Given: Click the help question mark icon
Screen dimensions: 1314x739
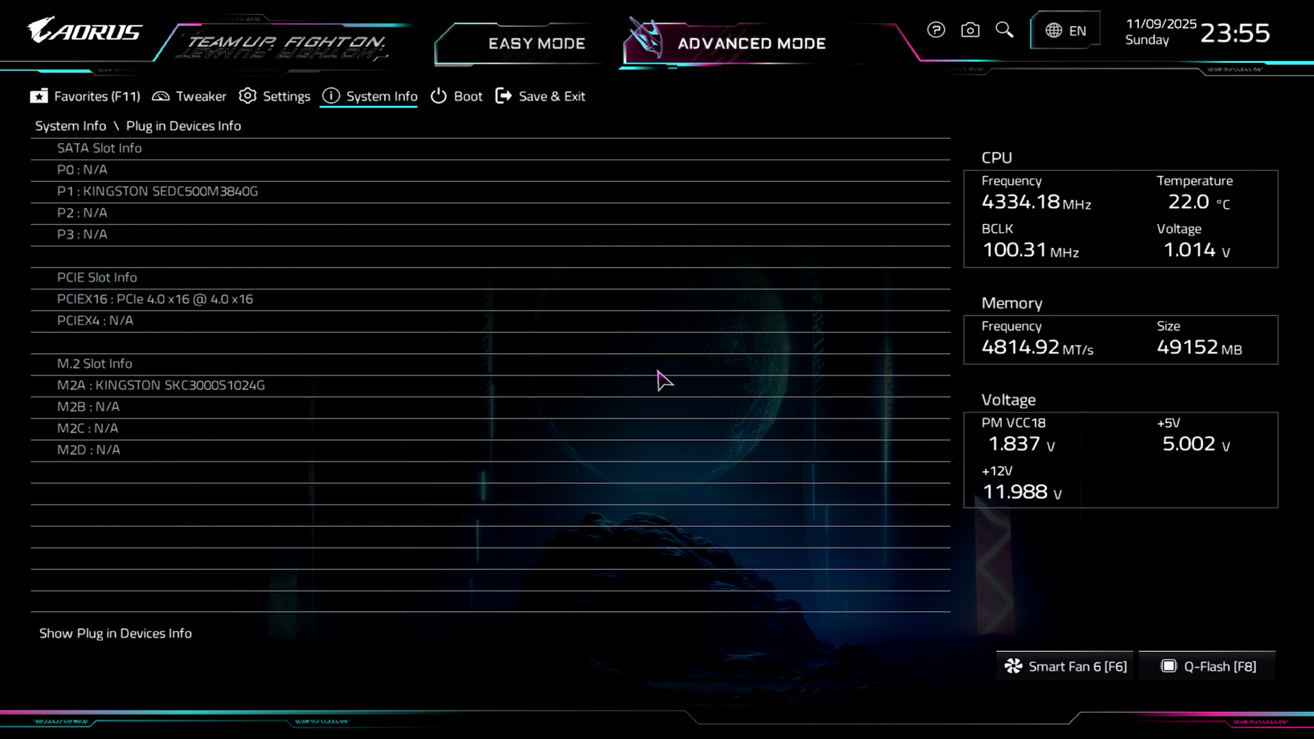Looking at the screenshot, I should tap(936, 30).
